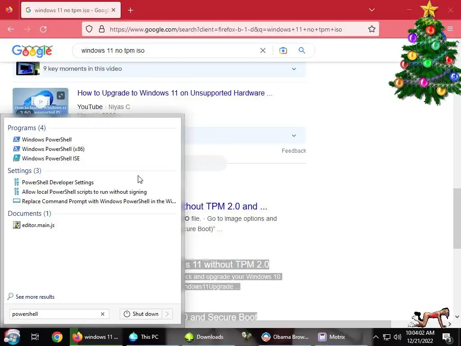Open the plant icon taskbar app
Image resolution: width=461 pixels, height=346 pixels.
pos(246,337)
